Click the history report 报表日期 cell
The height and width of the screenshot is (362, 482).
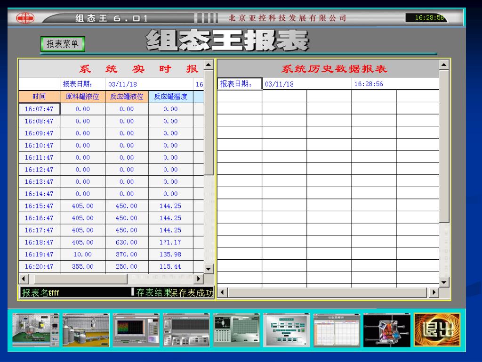[240, 84]
